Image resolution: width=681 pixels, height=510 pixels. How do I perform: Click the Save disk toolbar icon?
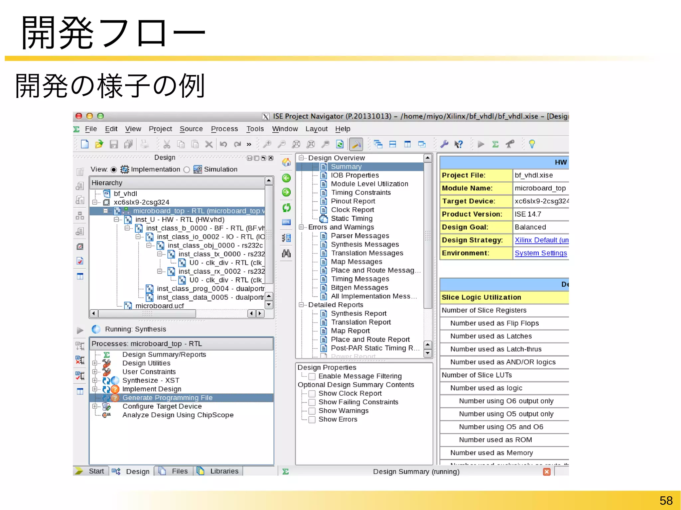(114, 144)
